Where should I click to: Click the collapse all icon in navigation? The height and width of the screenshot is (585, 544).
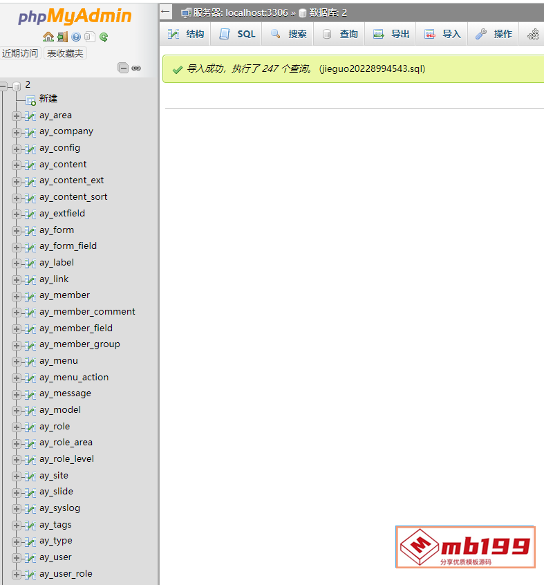[x=123, y=68]
